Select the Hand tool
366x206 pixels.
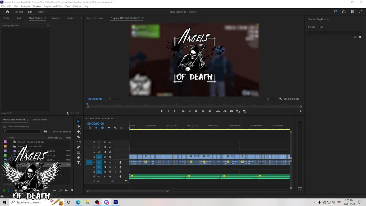79,157
